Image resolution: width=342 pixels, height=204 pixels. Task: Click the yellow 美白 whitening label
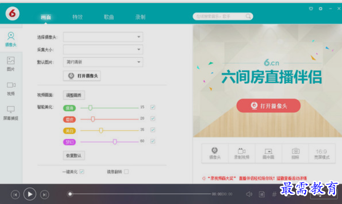pyautogui.click(x=70, y=131)
